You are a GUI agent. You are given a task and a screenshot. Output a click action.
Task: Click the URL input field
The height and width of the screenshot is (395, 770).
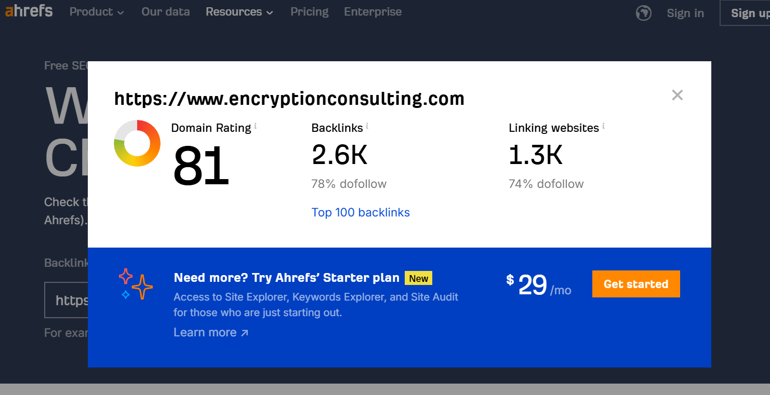tap(67, 300)
